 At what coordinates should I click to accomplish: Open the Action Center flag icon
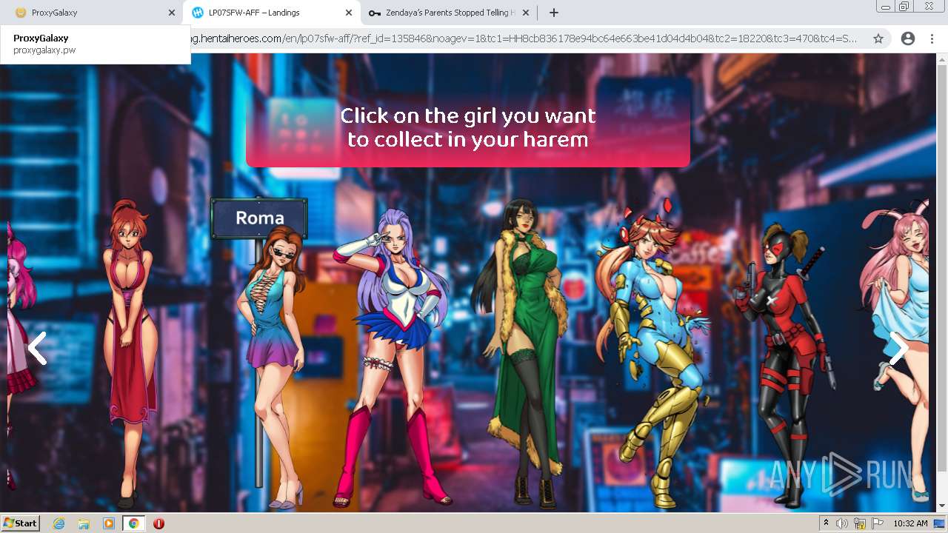pos(878,523)
